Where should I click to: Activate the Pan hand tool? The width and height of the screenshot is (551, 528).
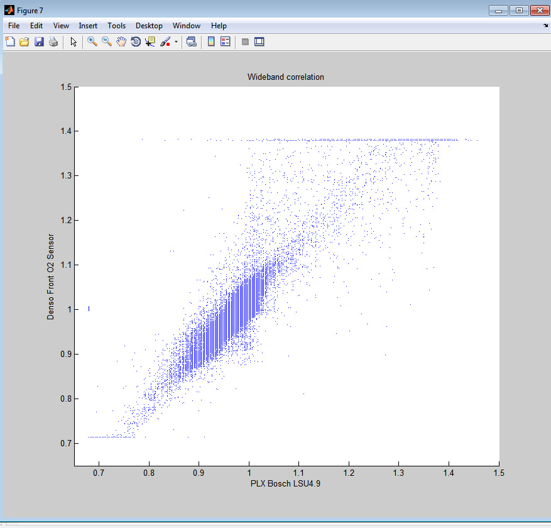121,42
